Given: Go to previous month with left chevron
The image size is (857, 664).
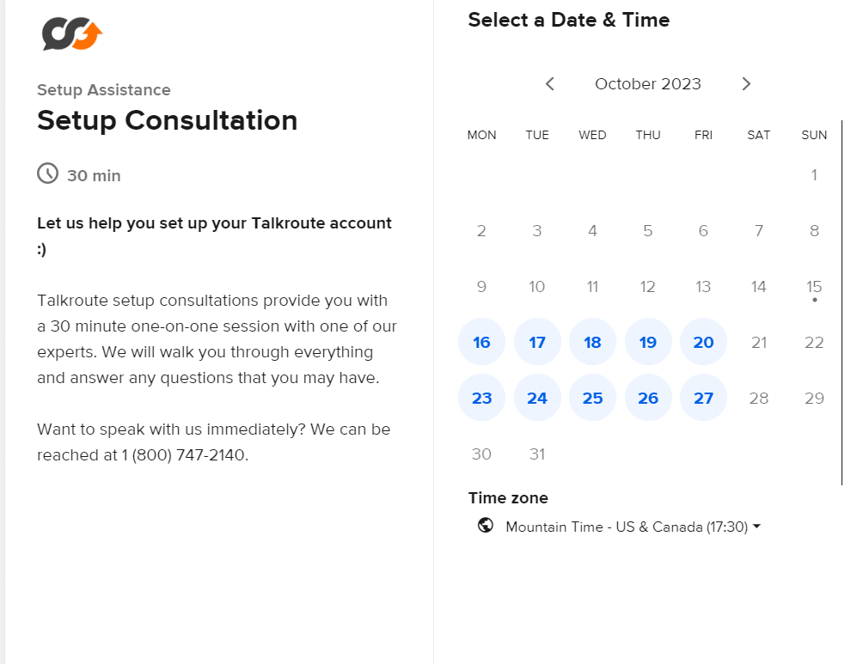Looking at the screenshot, I should (x=549, y=83).
